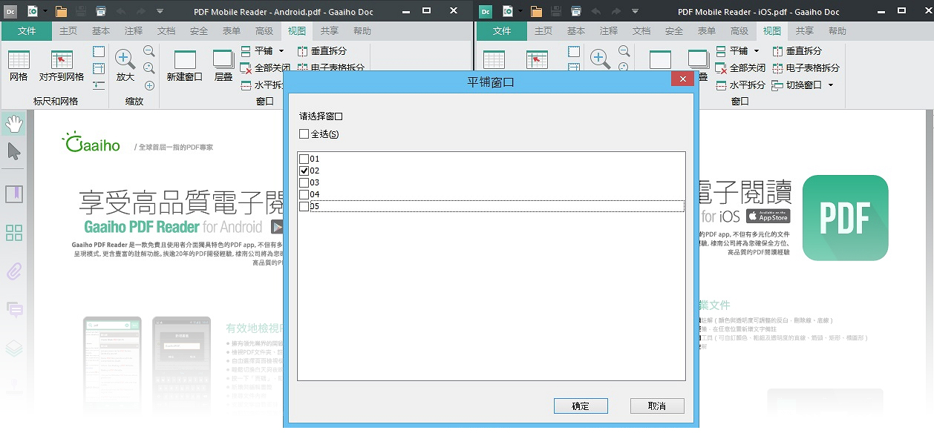Confirm with the 确定 button

(x=581, y=406)
